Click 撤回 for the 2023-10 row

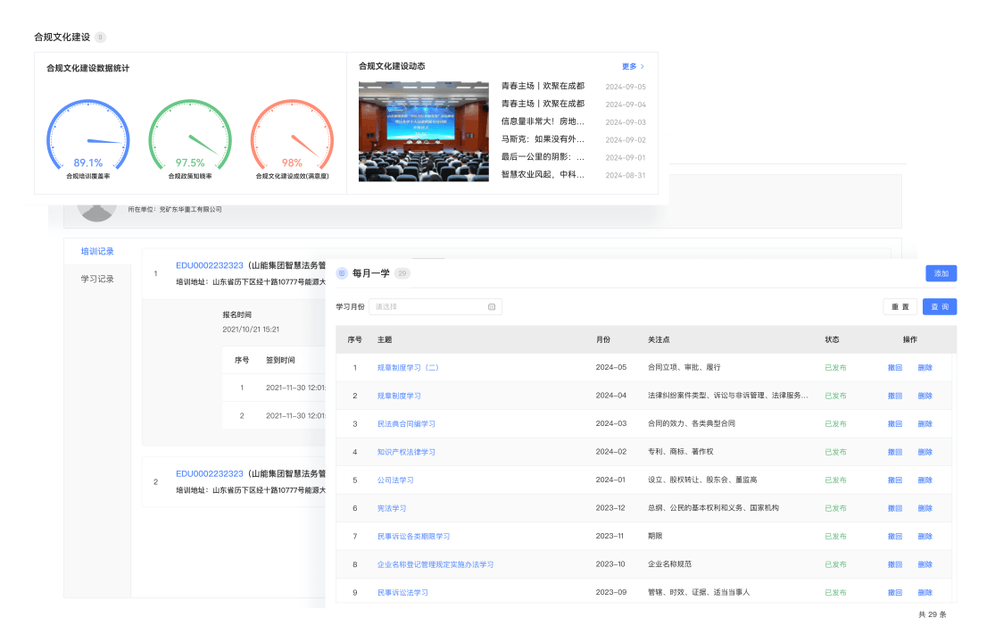pyautogui.click(x=895, y=565)
